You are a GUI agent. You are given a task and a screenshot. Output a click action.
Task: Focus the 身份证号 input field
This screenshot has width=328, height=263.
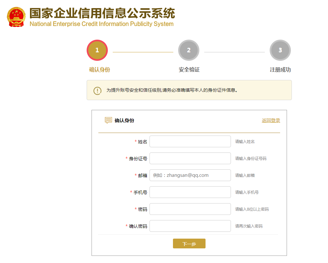tap(190, 159)
